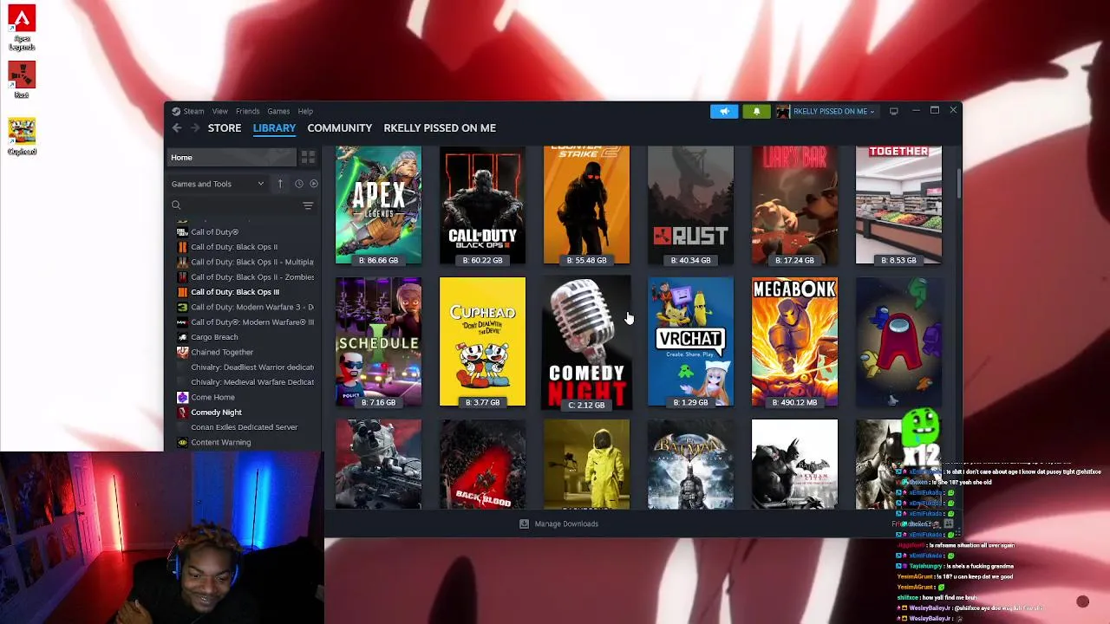Switch to Big Picture mode icon
This screenshot has width=1110, height=624.
(x=893, y=111)
